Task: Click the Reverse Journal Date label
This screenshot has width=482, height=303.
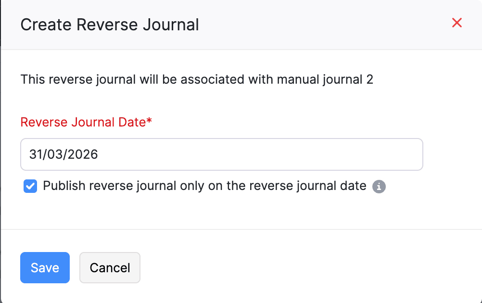Action: tap(86, 122)
